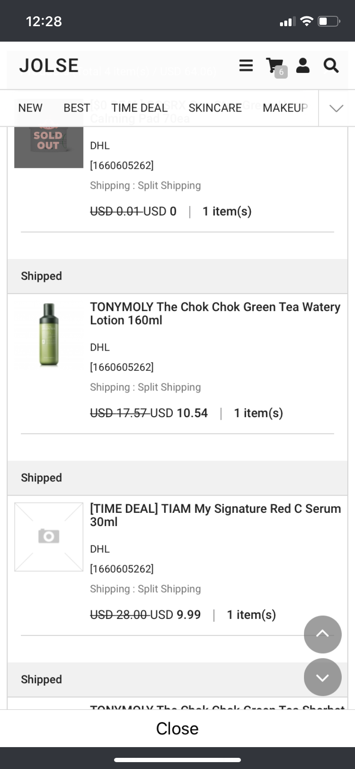Tap the scroll-to-bottom arrow button
Viewport: 355px width, 769px height.
click(x=322, y=677)
